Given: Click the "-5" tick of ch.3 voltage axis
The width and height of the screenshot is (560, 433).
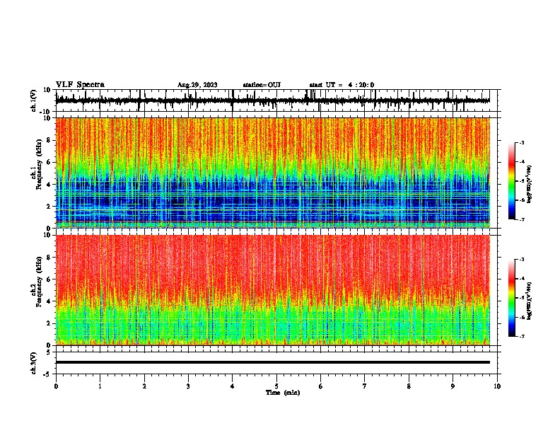Looking at the screenshot, I should pos(47,374).
